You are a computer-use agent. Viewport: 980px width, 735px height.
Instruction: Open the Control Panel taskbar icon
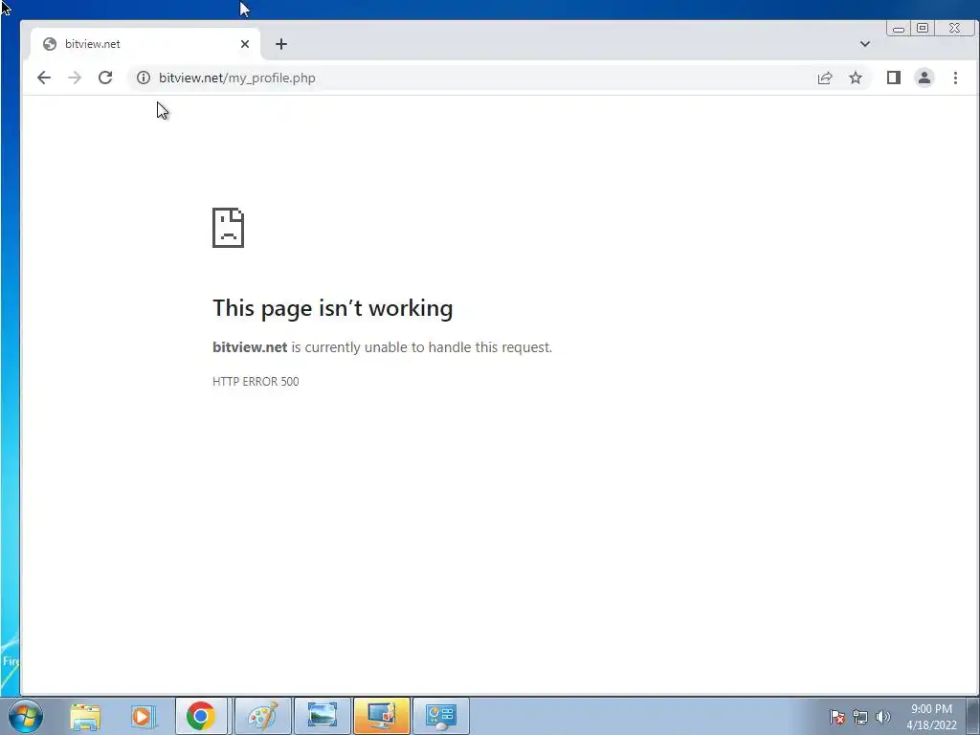click(x=440, y=716)
